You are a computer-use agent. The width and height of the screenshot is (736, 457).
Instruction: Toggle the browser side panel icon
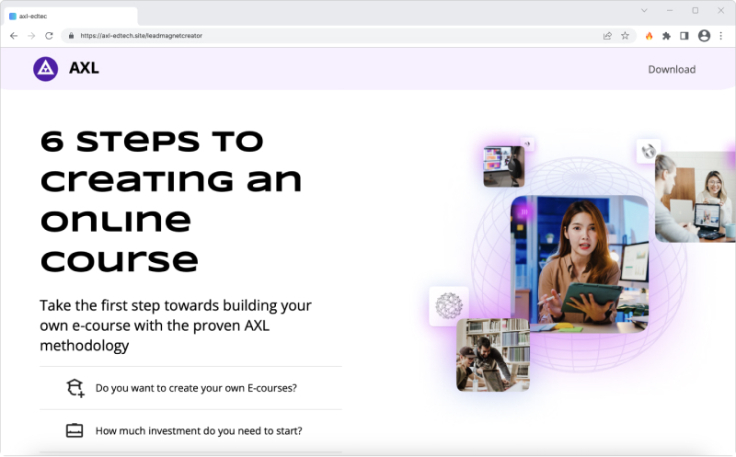(x=684, y=36)
